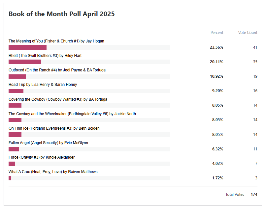This screenshot has width=266, height=208.
Task: Choose 'The Cowboy and the Wheelmaker' option
Action: tap(72, 114)
